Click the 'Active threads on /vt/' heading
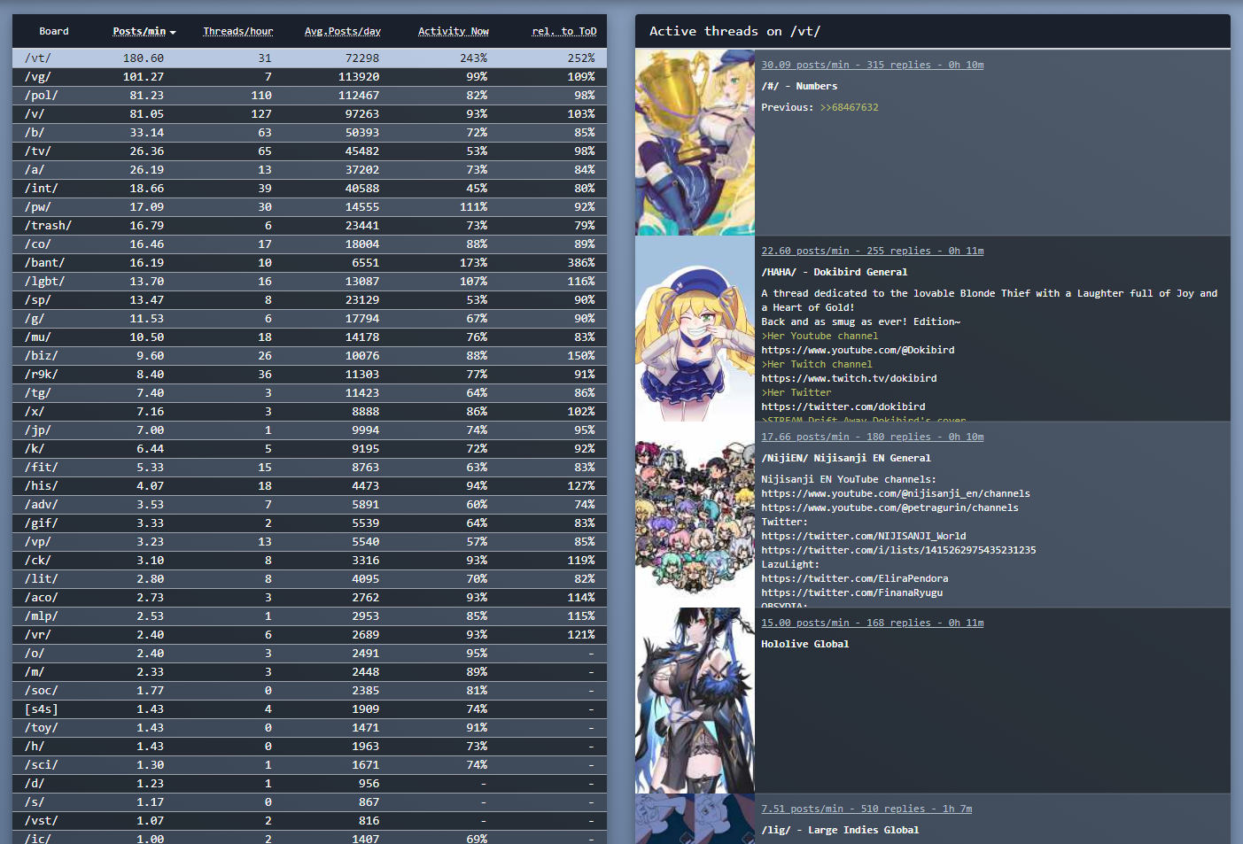This screenshot has width=1243, height=844. 735,31
